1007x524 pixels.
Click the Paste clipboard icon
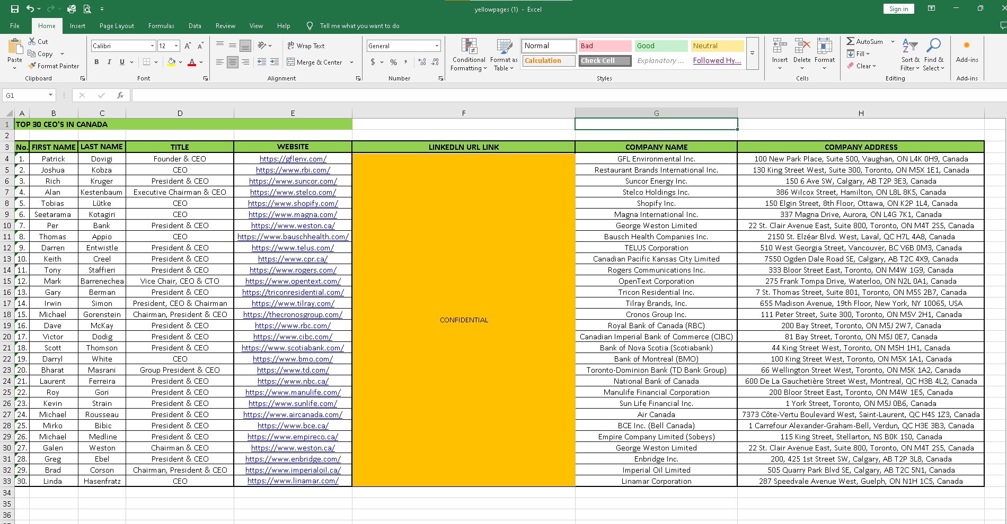click(15, 47)
